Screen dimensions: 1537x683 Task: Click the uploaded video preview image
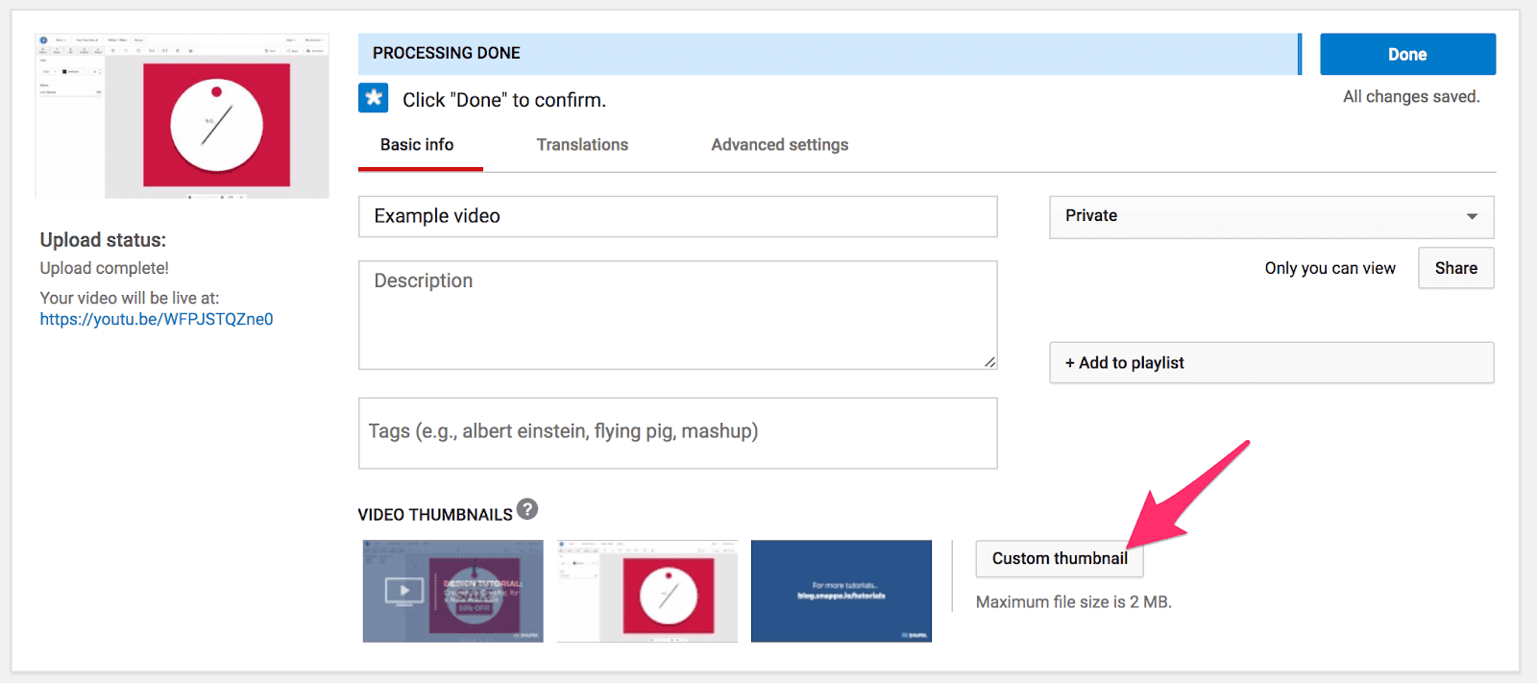pyautogui.click(x=183, y=116)
